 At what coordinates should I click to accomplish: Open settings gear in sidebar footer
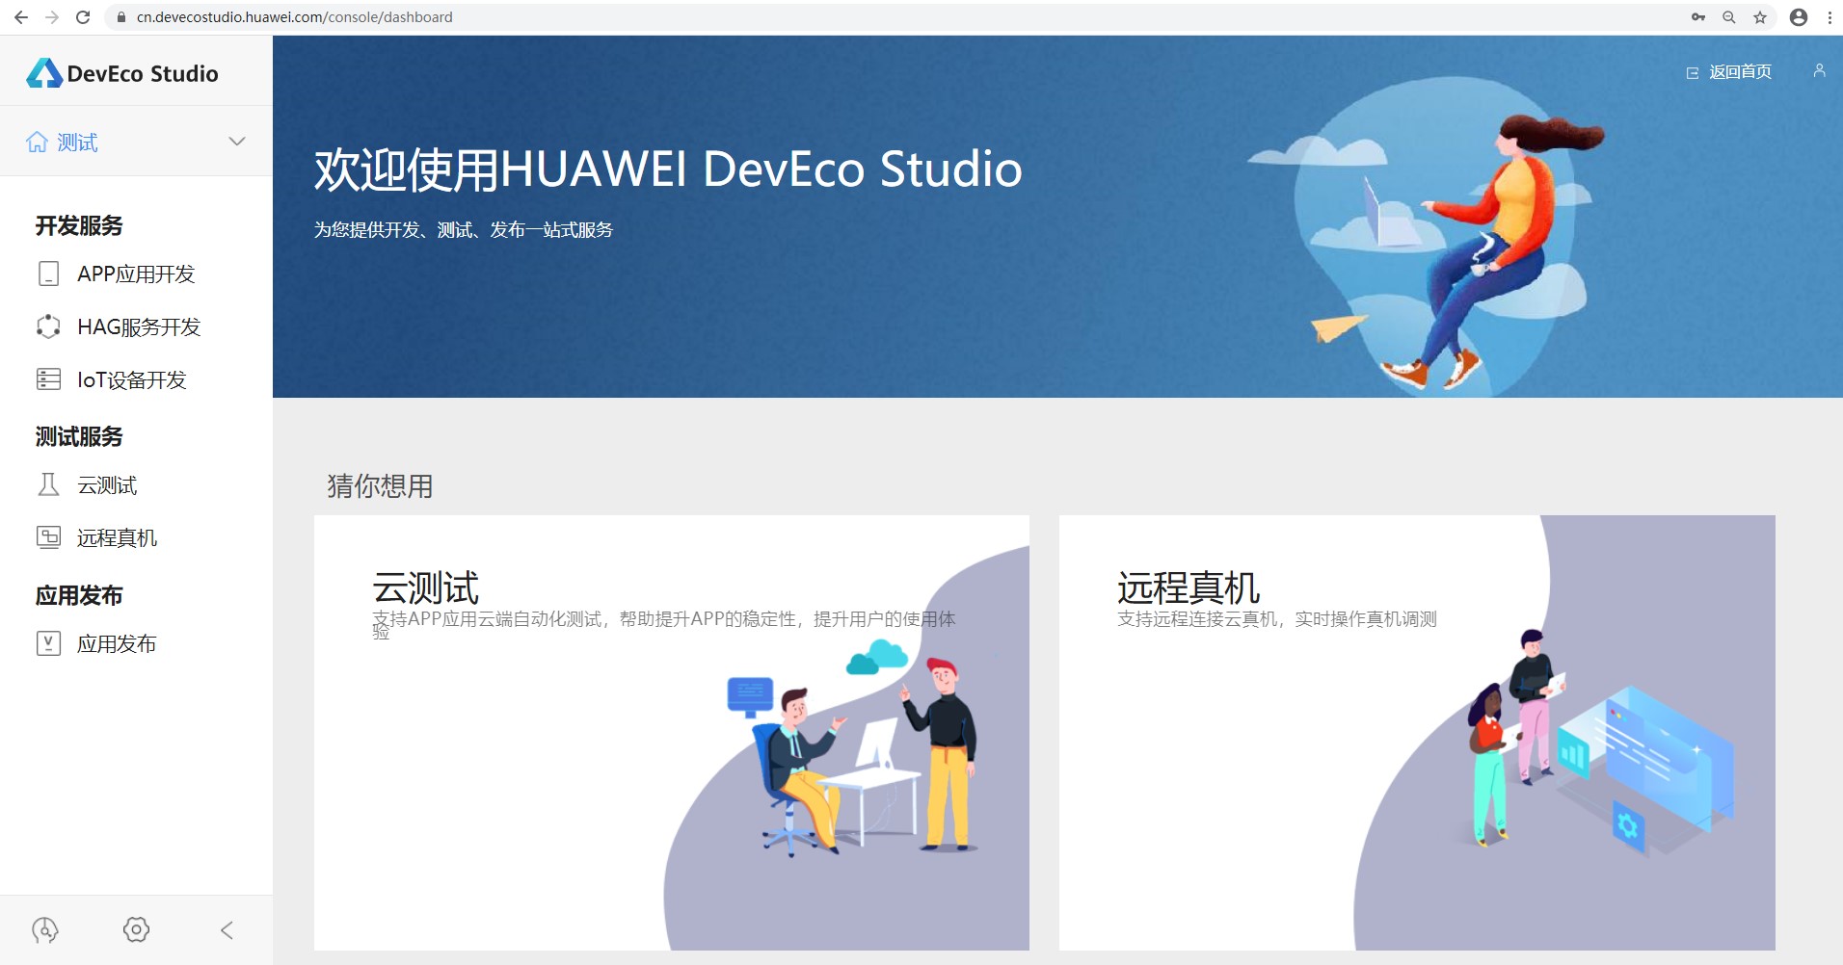[136, 929]
